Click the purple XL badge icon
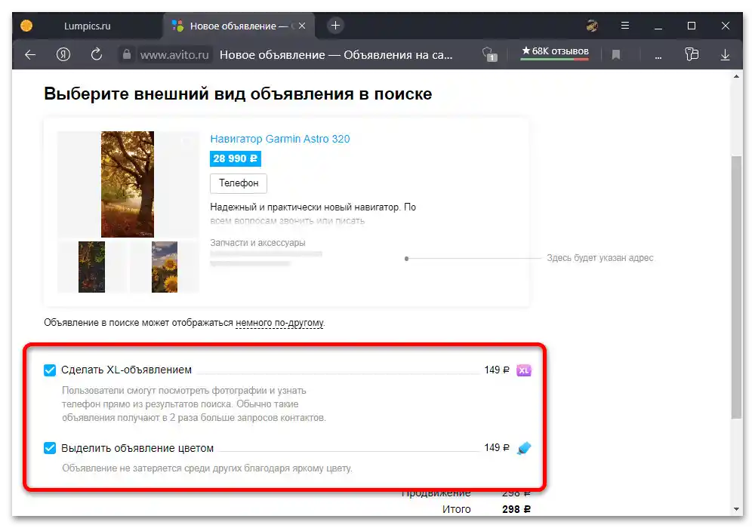The width and height of the screenshot is (755, 528). (x=523, y=370)
